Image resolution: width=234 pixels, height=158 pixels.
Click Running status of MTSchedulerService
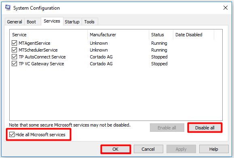[159, 50]
